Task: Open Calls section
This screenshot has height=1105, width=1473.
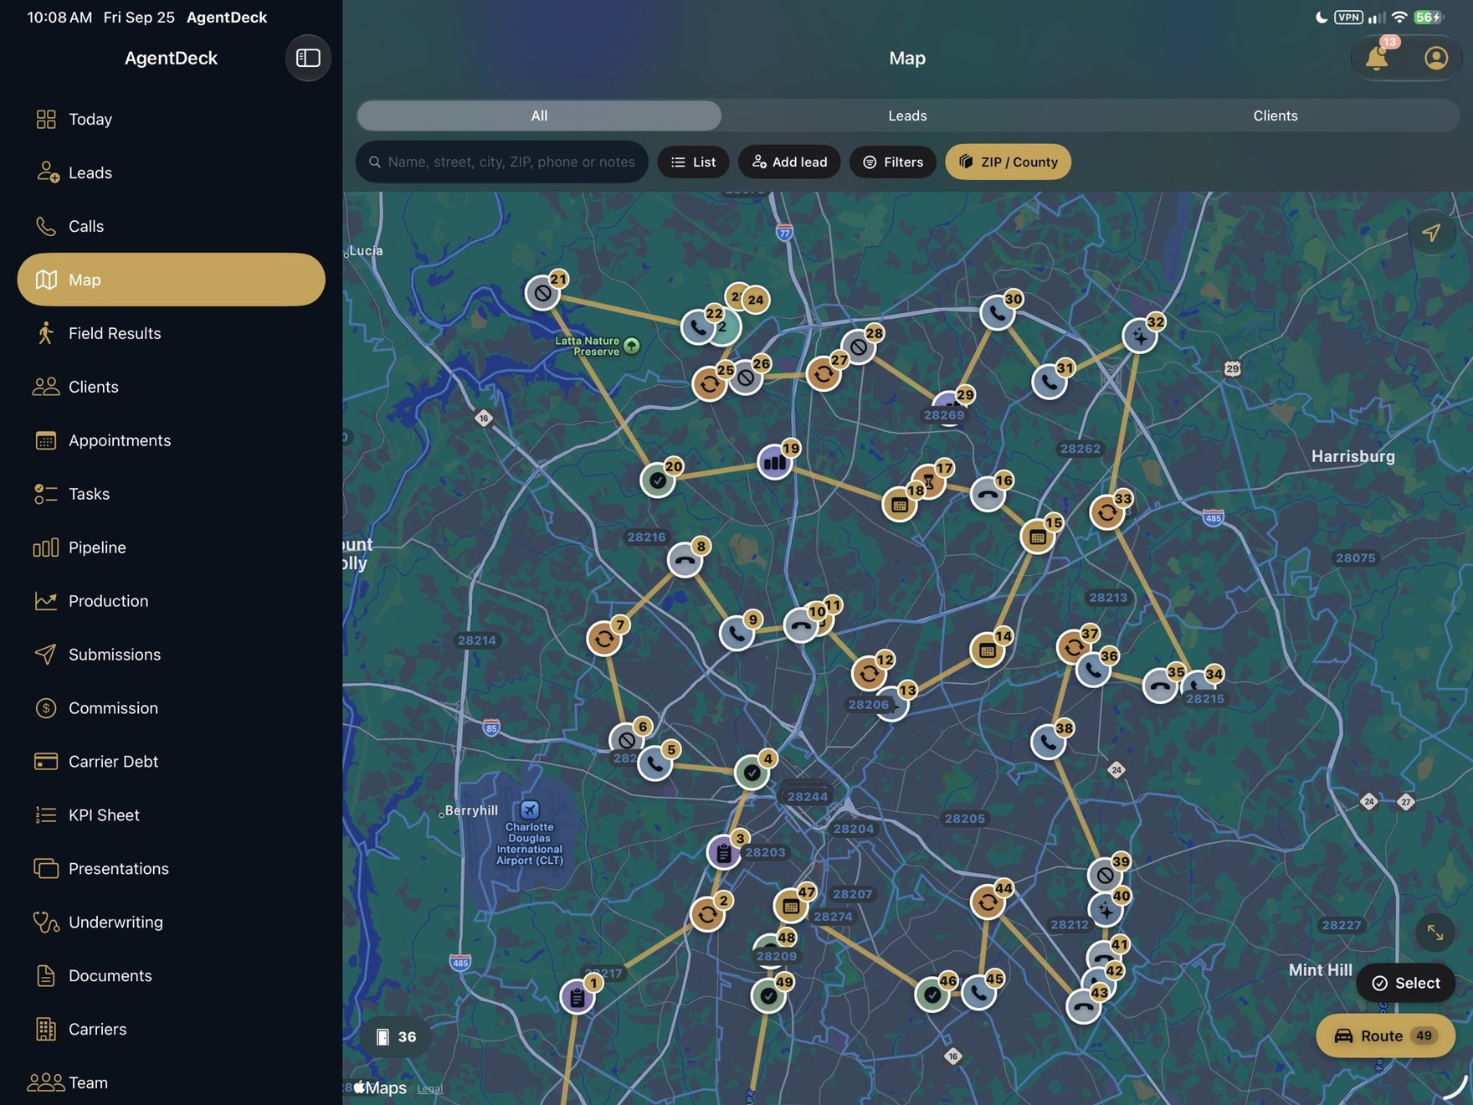Action: click(x=172, y=226)
